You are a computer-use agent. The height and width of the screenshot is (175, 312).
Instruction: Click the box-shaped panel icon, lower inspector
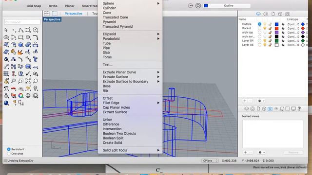click(264, 108)
